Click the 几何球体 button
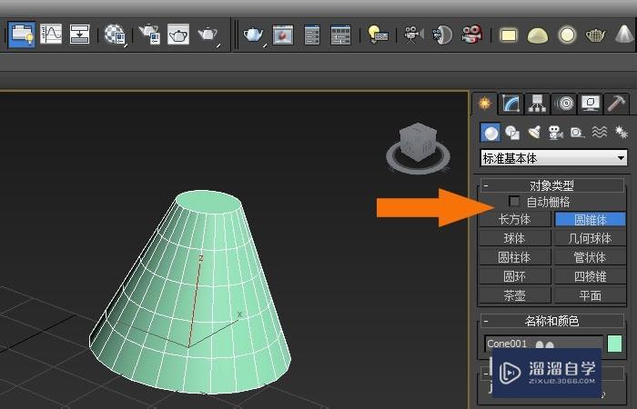The image size is (637, 409). pos(591,238)
